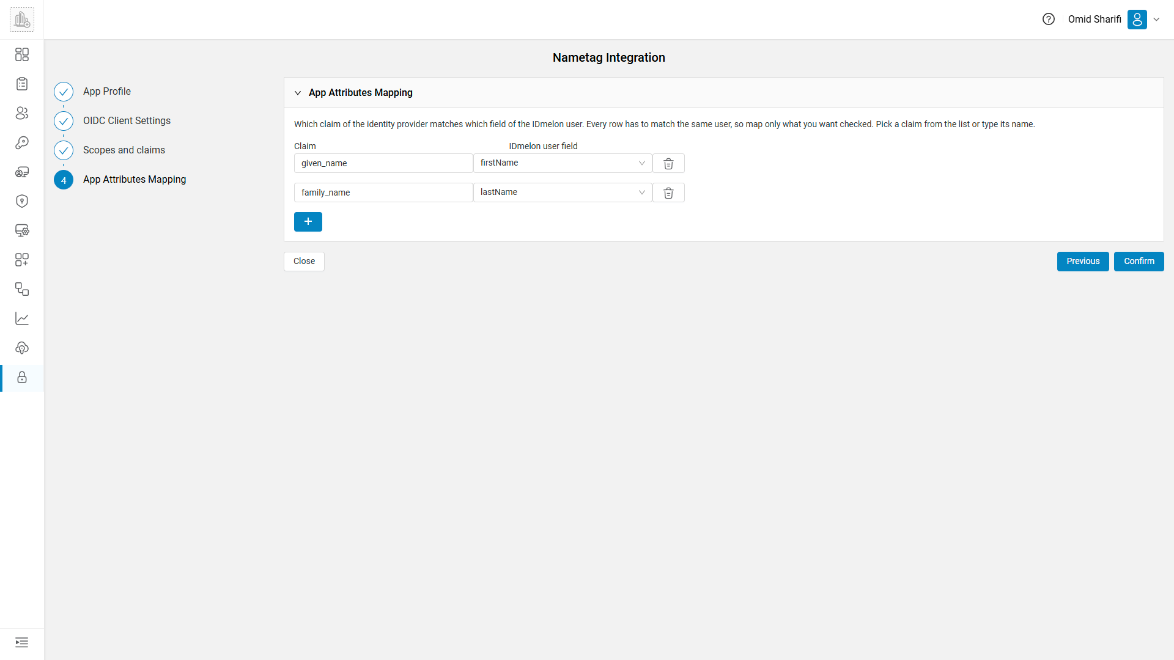Click the user avatar icon

pyautogui.click(x=1137, y=19)
